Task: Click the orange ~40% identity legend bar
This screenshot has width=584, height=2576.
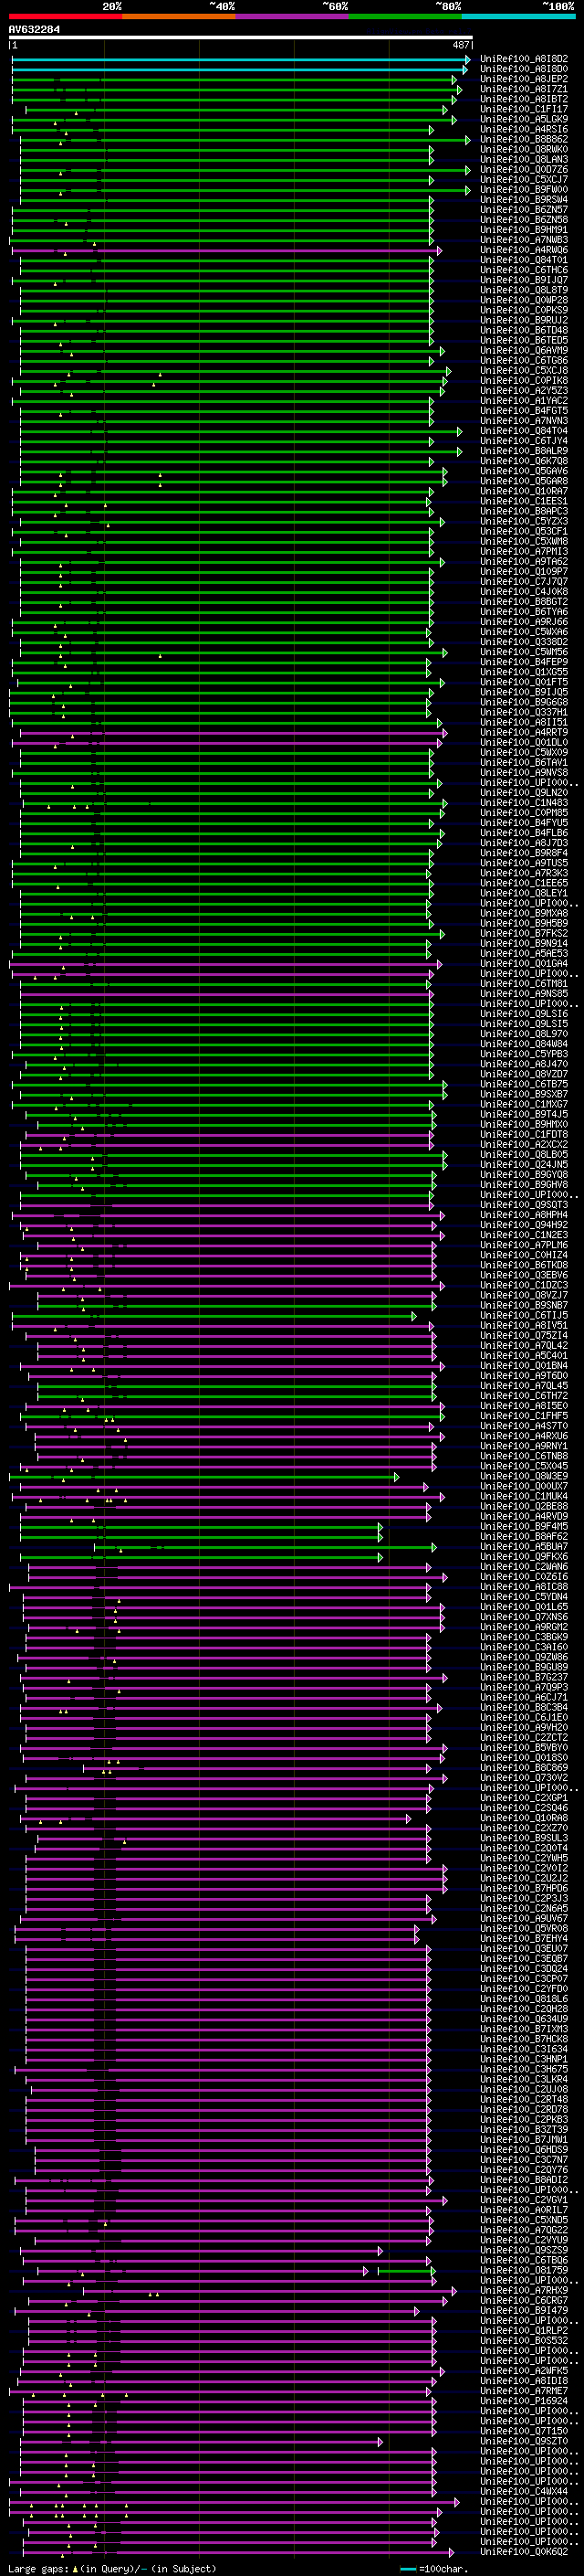Action: 179,16
